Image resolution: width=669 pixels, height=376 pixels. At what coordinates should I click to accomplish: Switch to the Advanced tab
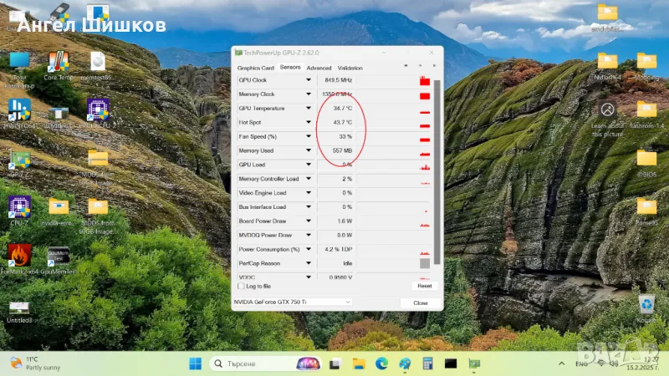(x=319, y=68)
